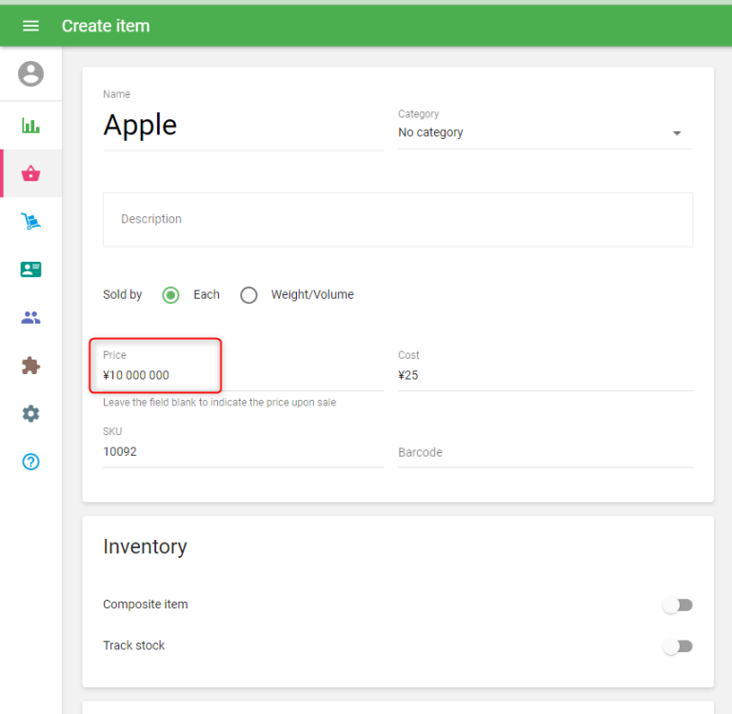Select the Weight/Volume radio button

(248, 295)
